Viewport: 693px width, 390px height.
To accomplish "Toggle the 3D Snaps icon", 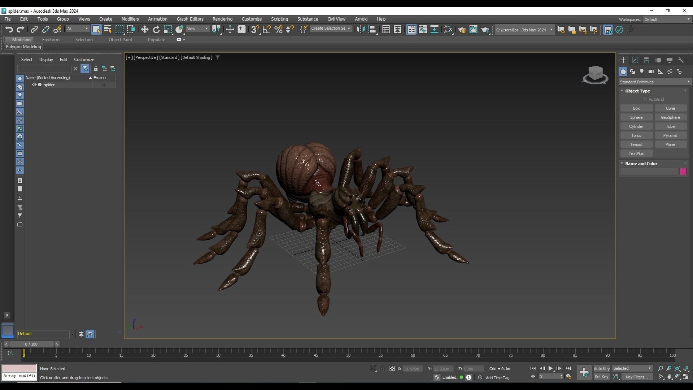I will tap(255, 30).
